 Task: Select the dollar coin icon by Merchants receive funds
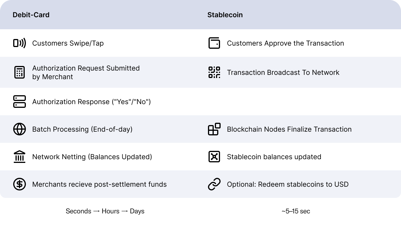click(20, 184)
